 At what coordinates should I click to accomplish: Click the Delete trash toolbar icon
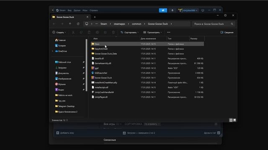tap(113, 32)
